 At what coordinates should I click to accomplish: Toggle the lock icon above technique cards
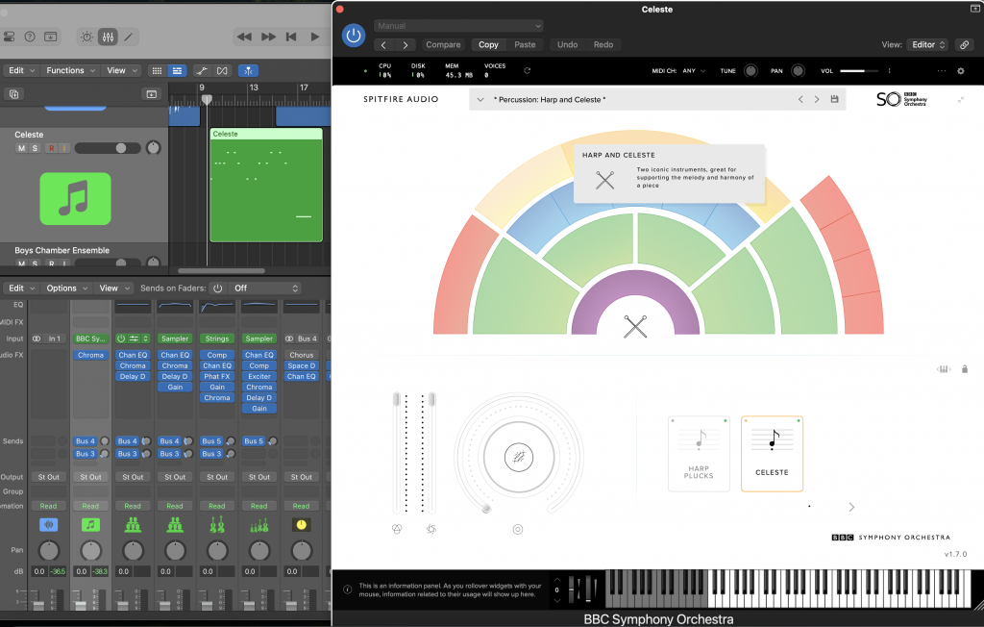point(965,368)
